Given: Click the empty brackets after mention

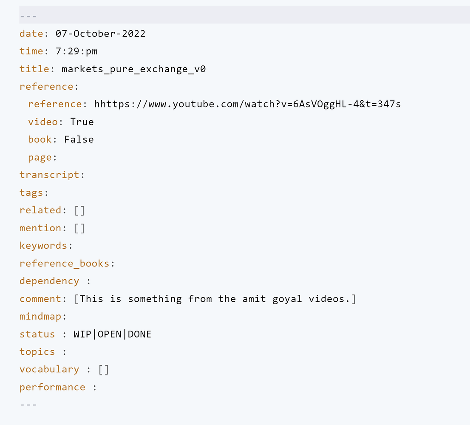Looking at the screenshot, I should click(79, 228).
